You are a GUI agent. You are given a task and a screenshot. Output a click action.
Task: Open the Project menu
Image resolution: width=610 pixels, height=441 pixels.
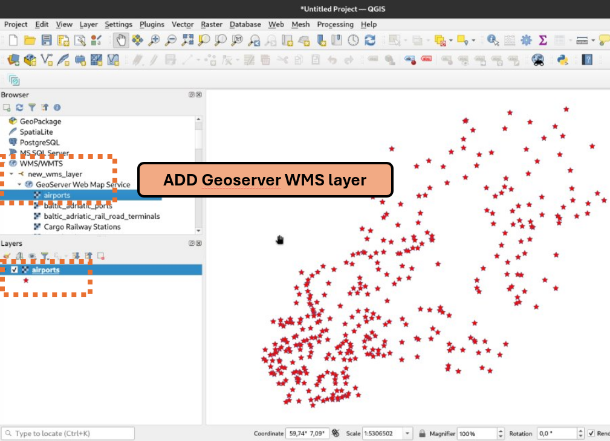[x=16, y=25]
